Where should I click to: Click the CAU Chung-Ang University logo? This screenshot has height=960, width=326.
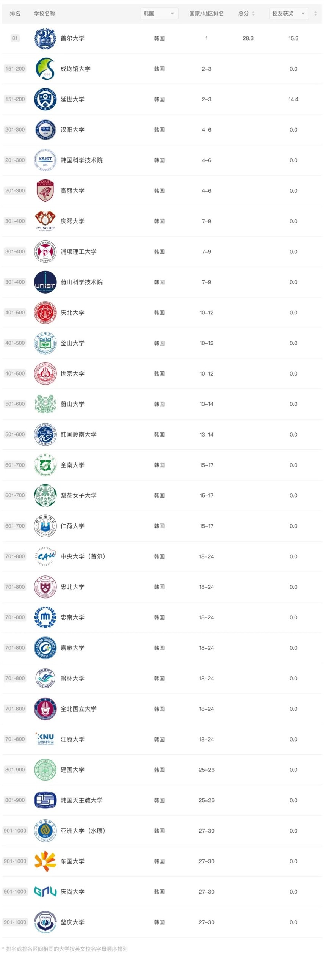[x=45, y=556]
